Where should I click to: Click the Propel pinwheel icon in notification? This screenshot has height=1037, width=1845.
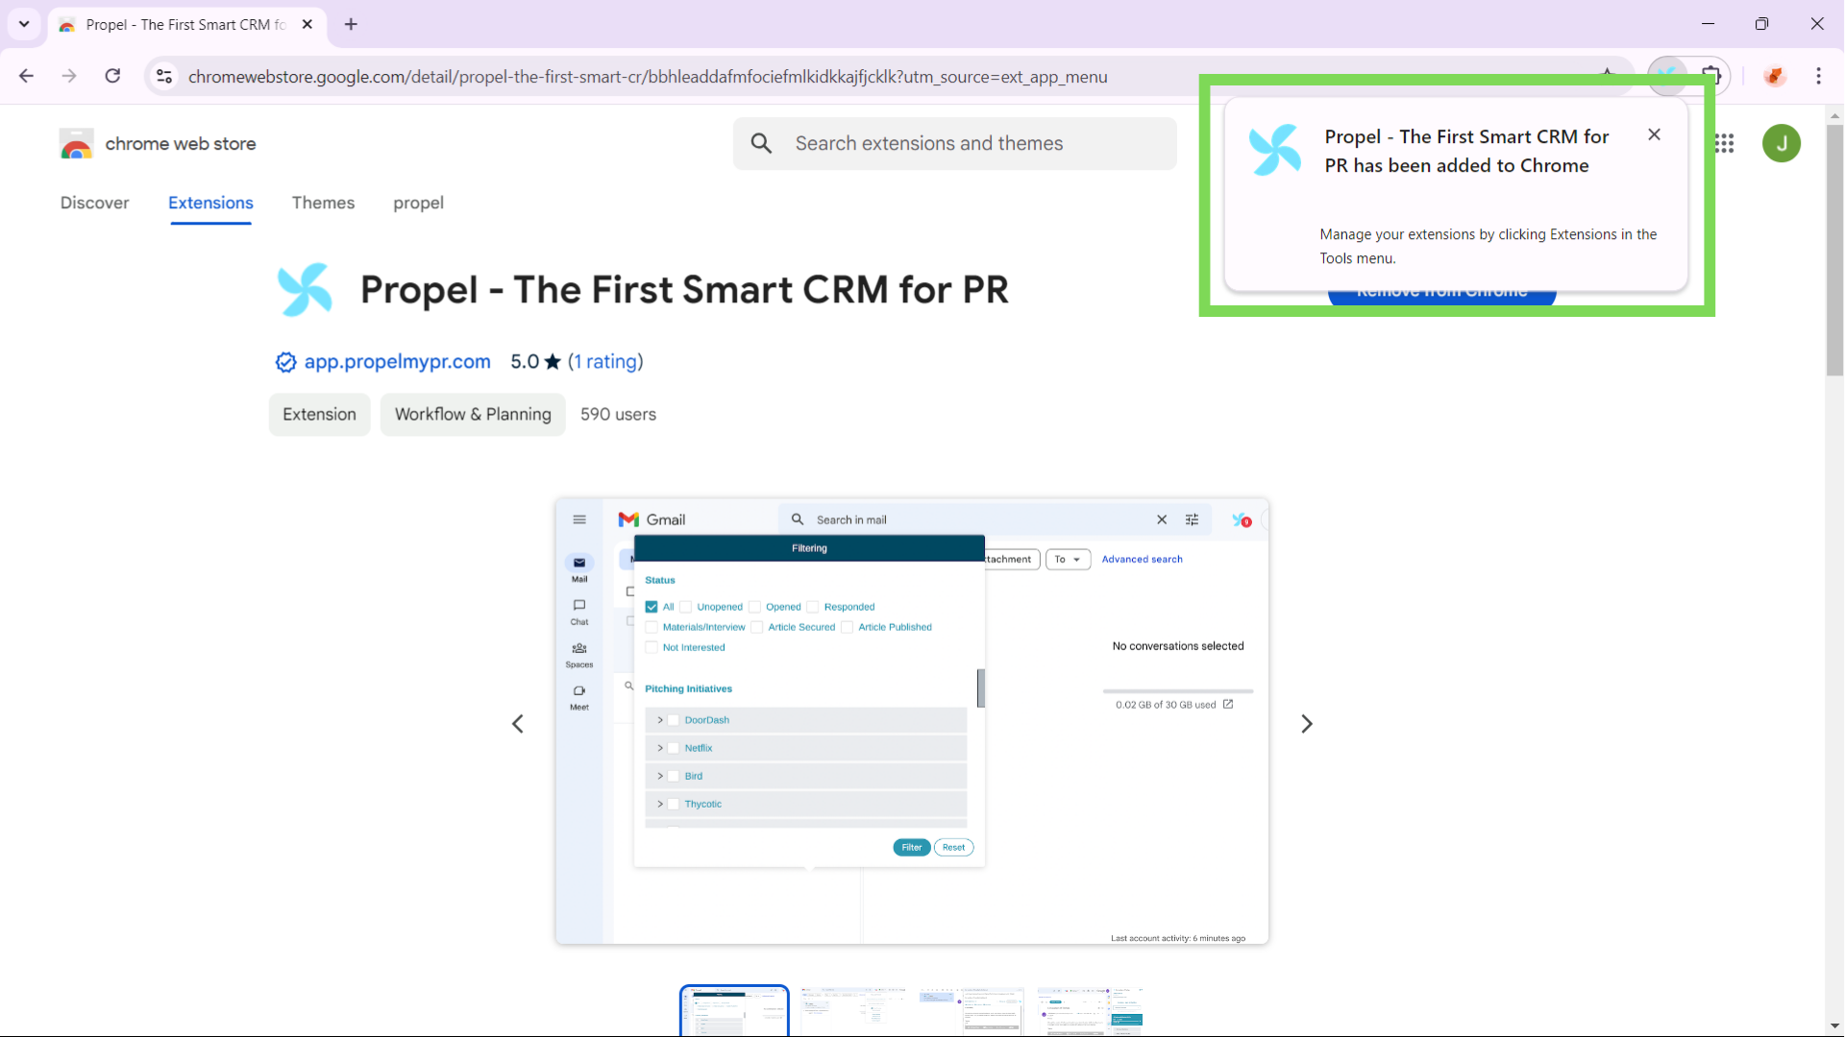tap(1274, 150)
